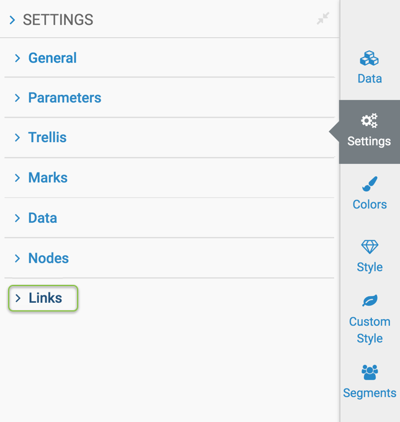The height and width of the screenshot is (422, 400).
Task: Switch to the Segments tab label
Action: (x=370, y=393)
